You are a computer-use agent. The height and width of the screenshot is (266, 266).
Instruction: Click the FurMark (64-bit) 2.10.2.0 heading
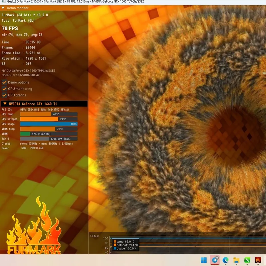(x=25, y=15)
